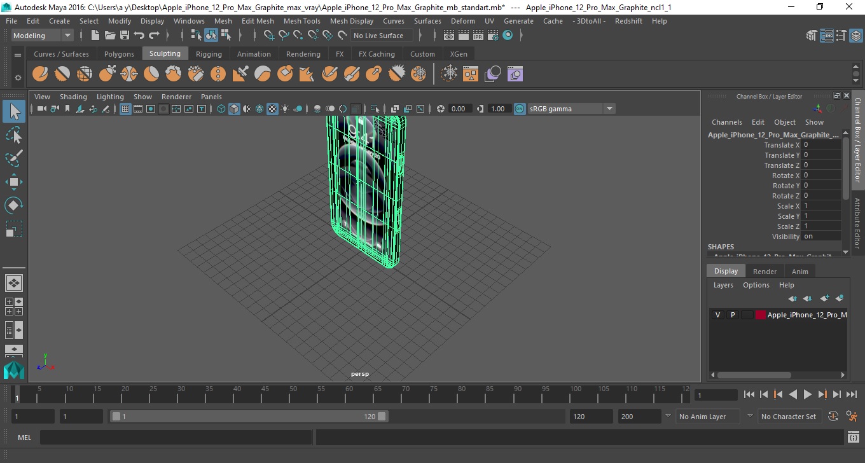The height and width of the screenshot is (463, 865).
Task: Open the Deform menu
Action: coord(462,21)
